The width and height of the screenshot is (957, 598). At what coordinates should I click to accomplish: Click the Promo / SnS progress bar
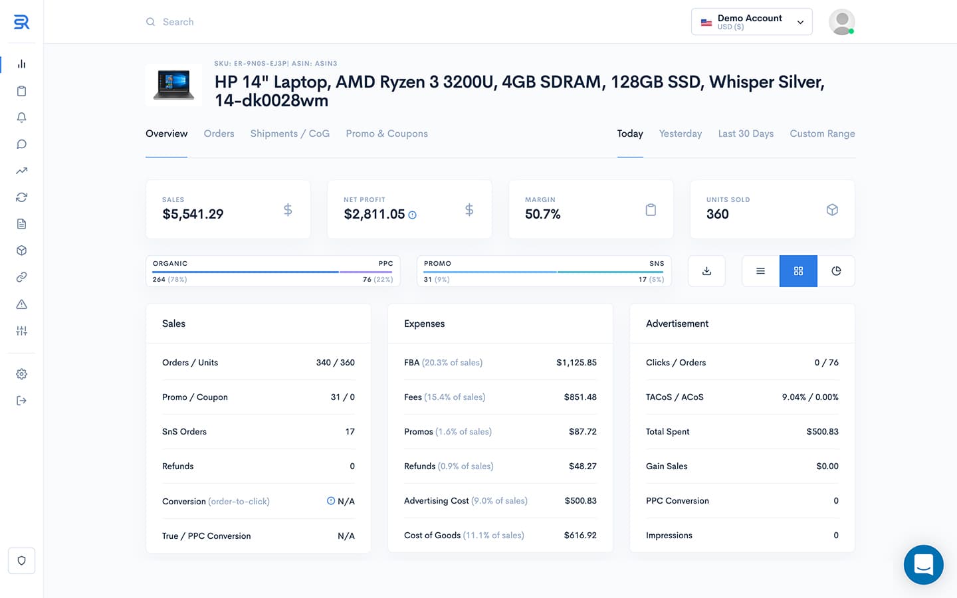tap(544, 271)
